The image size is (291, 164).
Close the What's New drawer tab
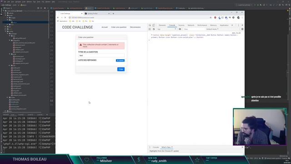click(x=172, y=147)
